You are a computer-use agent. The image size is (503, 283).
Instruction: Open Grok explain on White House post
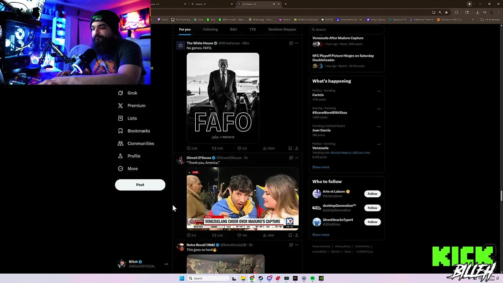click(x=291, y=43)
